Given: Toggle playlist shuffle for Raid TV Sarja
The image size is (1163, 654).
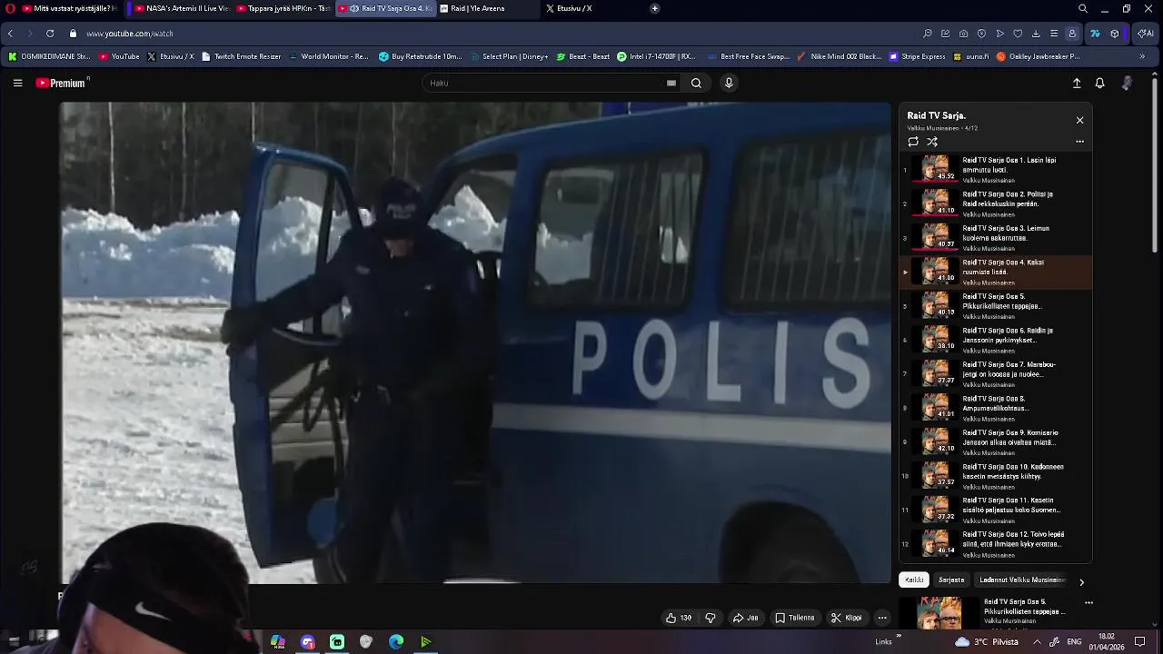Looking at the screenshot, I should (x=932, y=142).
